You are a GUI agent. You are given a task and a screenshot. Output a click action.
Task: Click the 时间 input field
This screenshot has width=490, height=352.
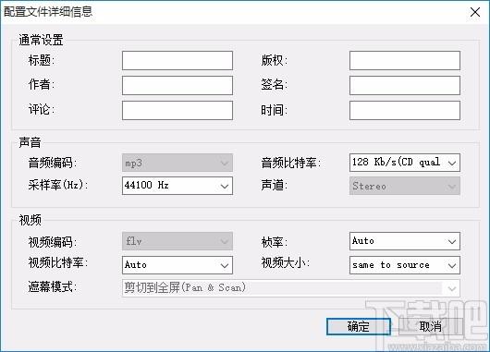pos(405,110)
